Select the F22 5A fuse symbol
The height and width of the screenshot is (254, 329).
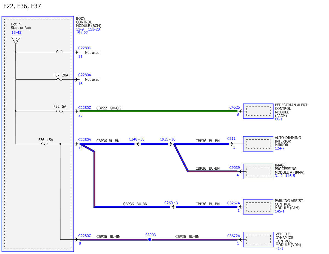click(59, 111)
